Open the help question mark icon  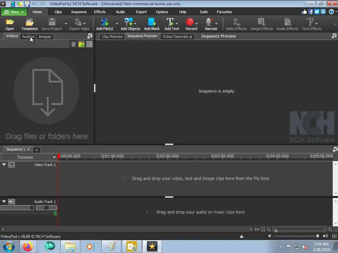point(331,12)
